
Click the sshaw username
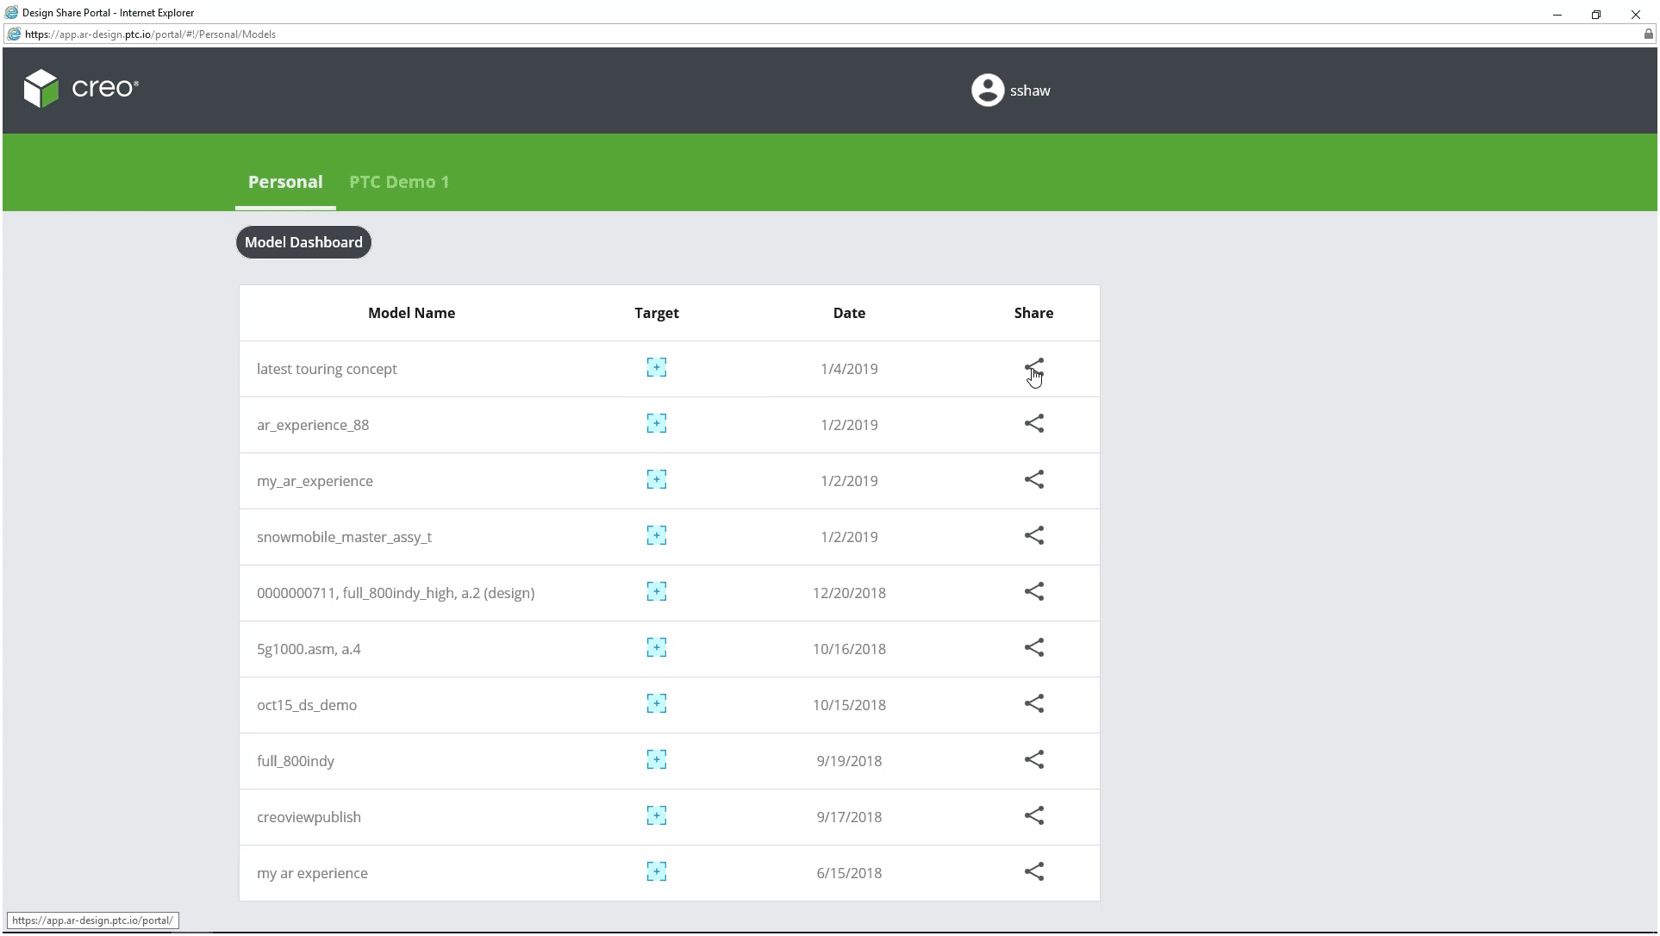(1030, 90)
